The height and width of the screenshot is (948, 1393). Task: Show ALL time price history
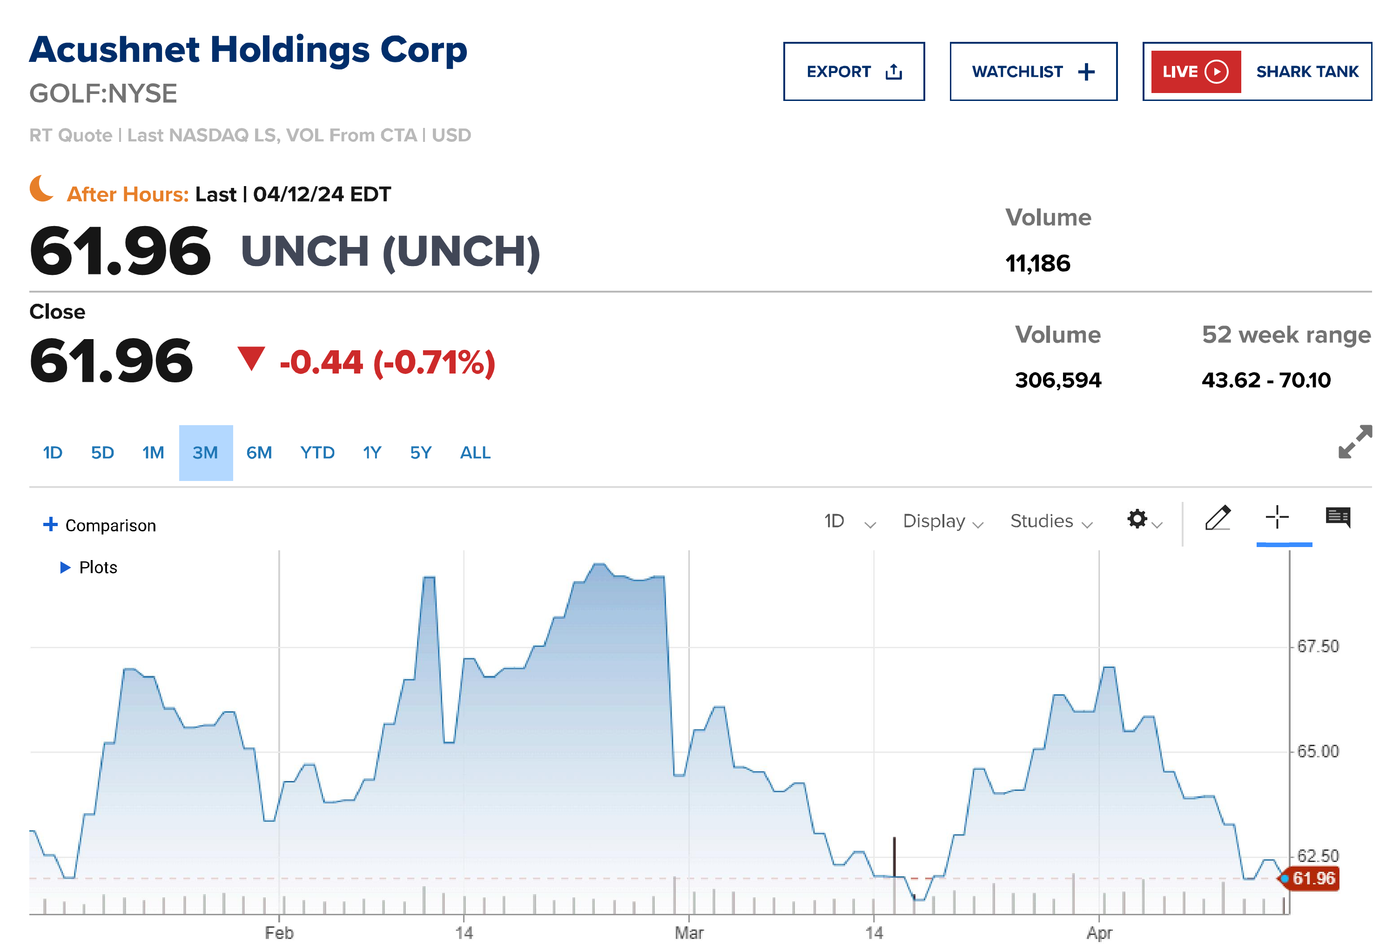point(475,453)
